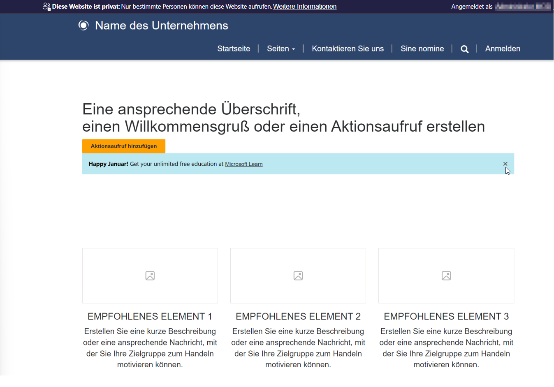554x387 pixels.
Task: Click the Eine ansprechende Überschrift headline
Action: tap(283, 118)
